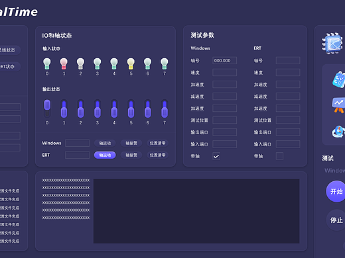Open the chip processor icon at top right
The height and width of the screenshot is (258, 345).
[333, 44]
